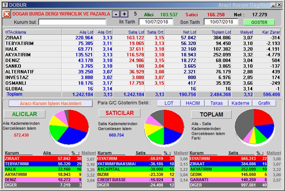This screenshot has width=285, height=191.
Task: Minimize the DOBUR window
Action: pyautogui.click(x=273, y=5)
